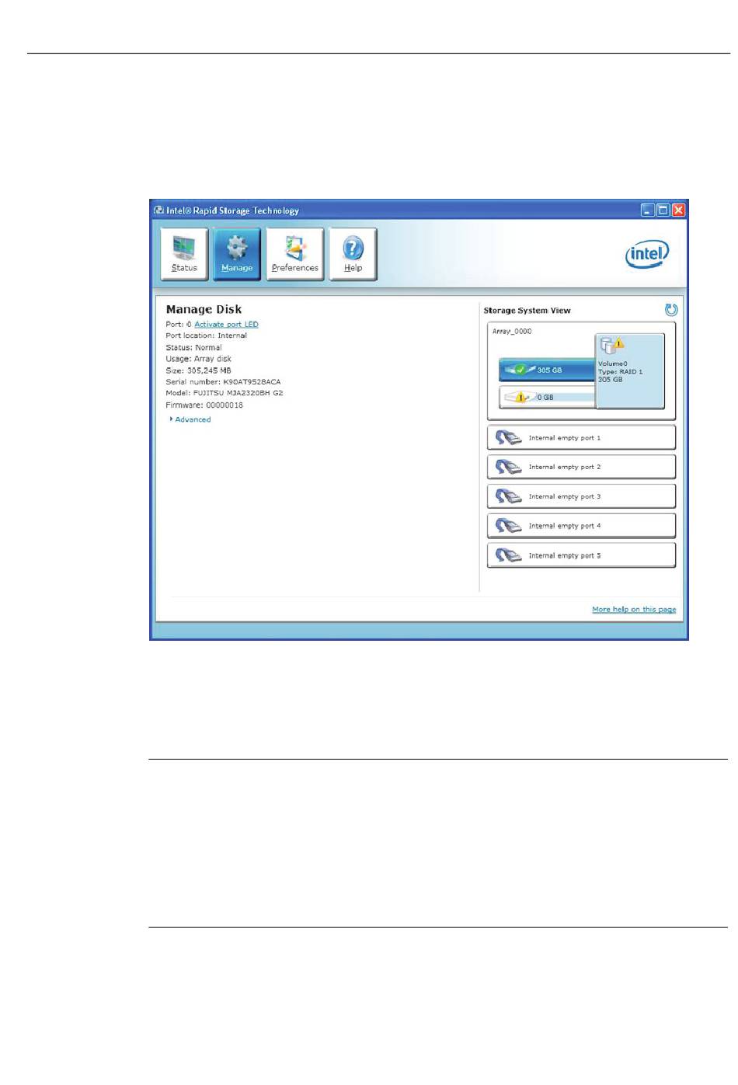Click the title bar application icon
This screenshot has width=738, height=1085.
click(x=158, y=210)
